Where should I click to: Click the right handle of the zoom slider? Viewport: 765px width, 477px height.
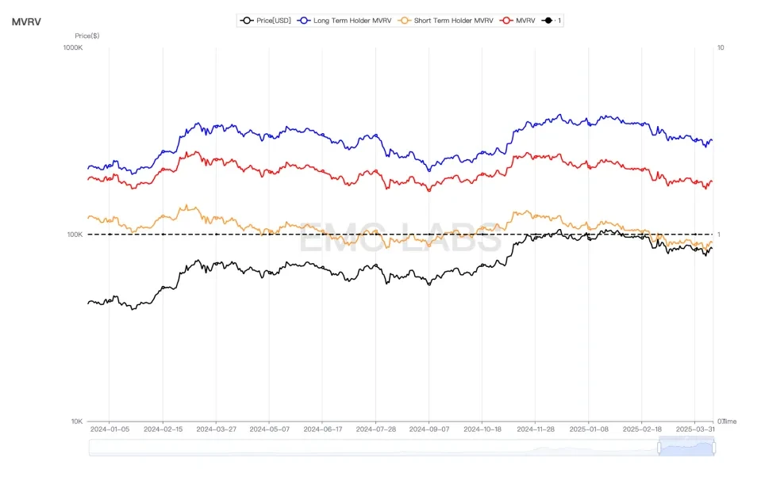713,448
